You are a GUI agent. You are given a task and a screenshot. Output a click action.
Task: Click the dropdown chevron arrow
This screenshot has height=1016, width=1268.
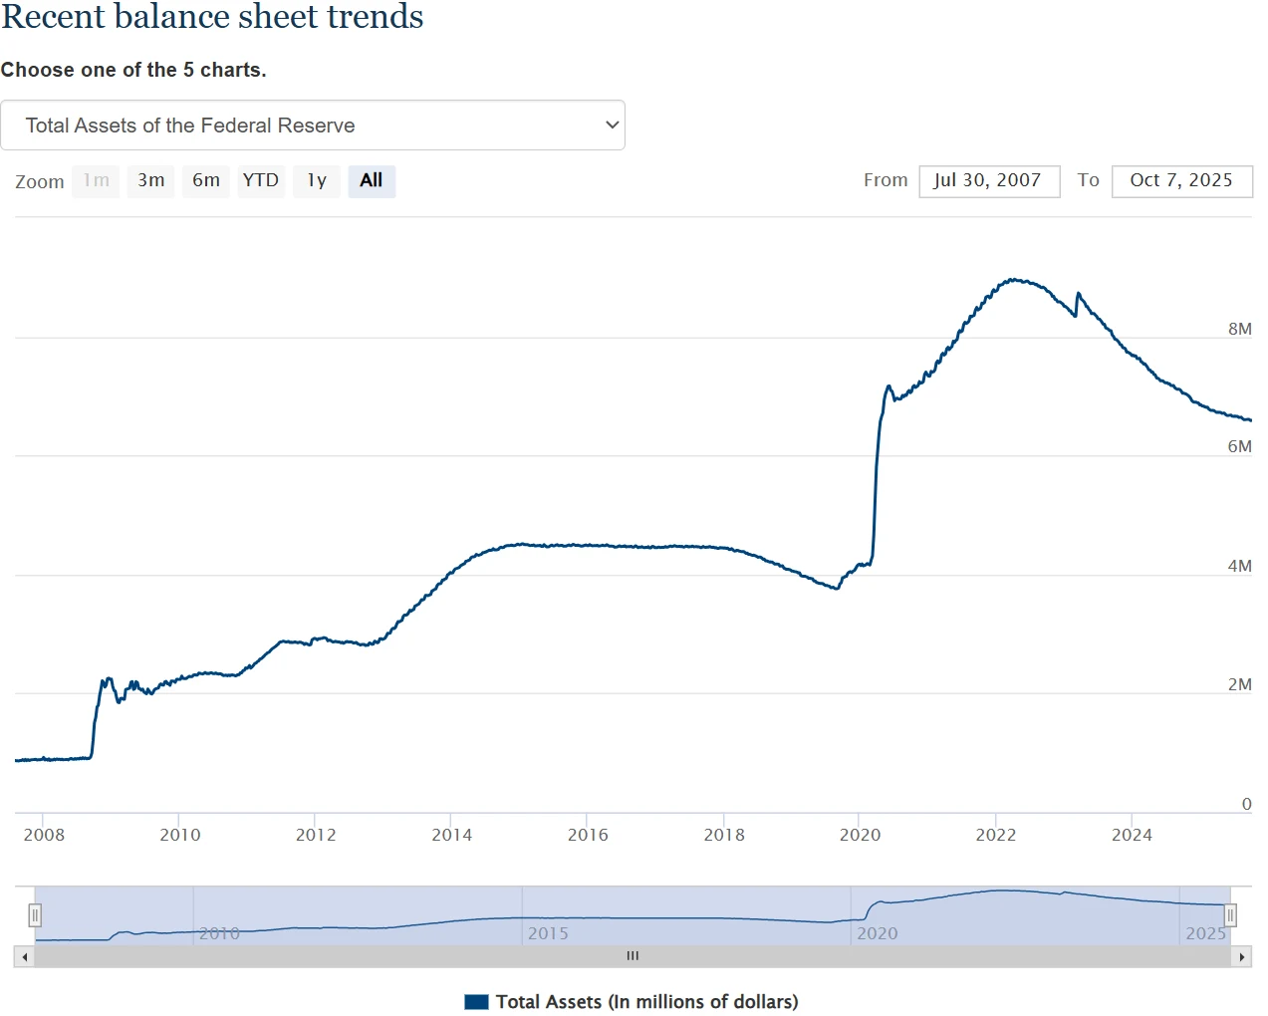[x=612, y=126]
